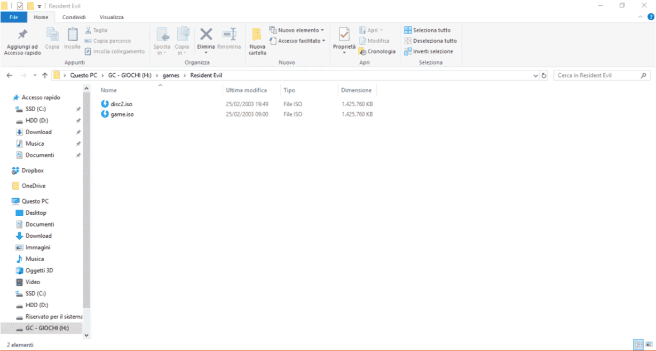Open the Proprietà icon
Image resolution: width=656 pixels, height=351 pixels.
[344, 34]
